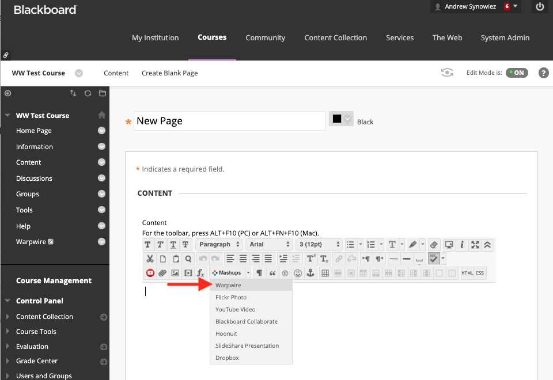553x380 pixels.
Task: Open Information in course menu
Action: (x=35, y=147)
